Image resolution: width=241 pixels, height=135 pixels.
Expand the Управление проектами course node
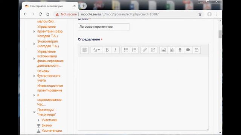[34, 31]
